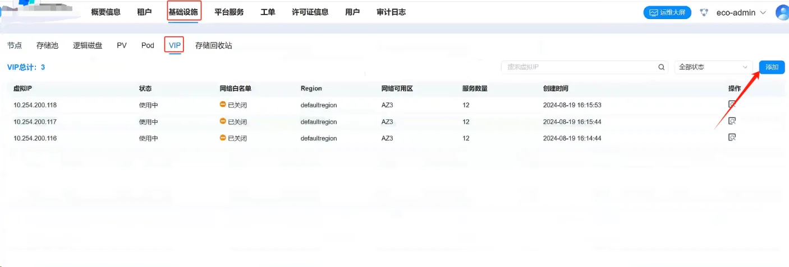Click view details icon for 10.254.200.116
This screenshot has height=267, width=789.
point(732,138)
